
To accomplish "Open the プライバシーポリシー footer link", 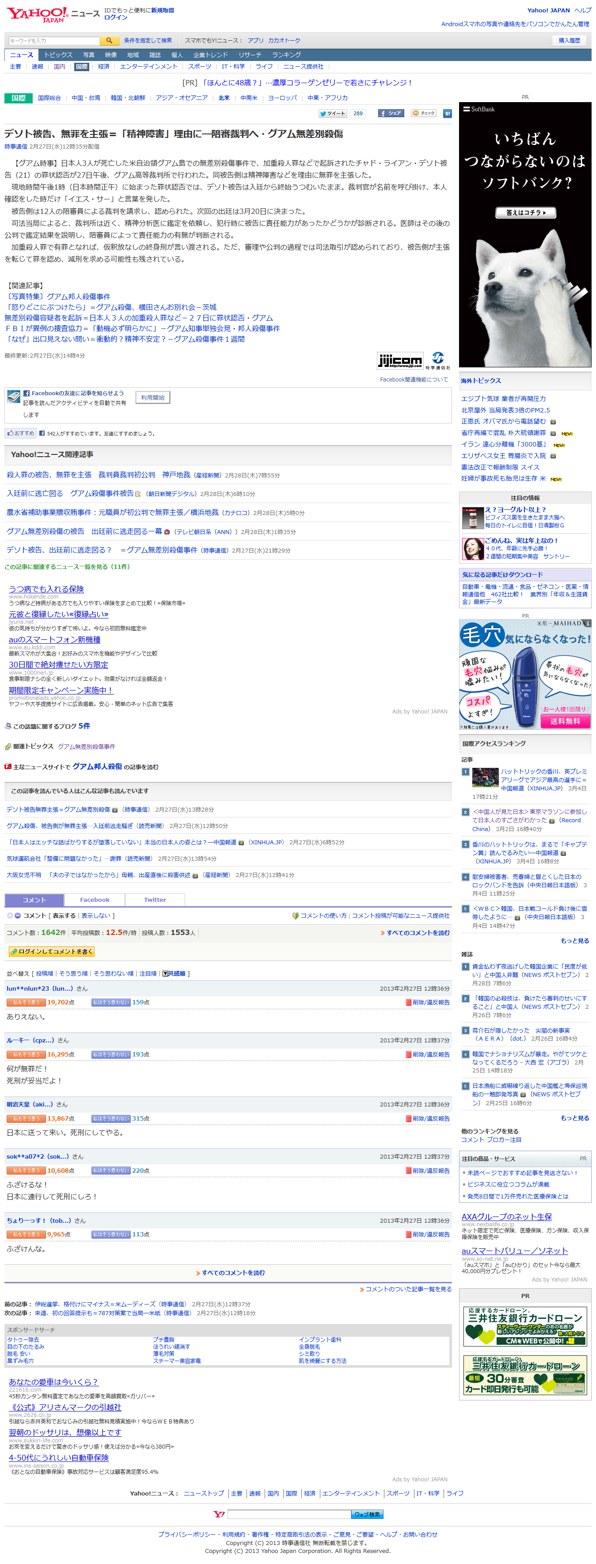I will pyautogui.click(x=186, y=1534).
